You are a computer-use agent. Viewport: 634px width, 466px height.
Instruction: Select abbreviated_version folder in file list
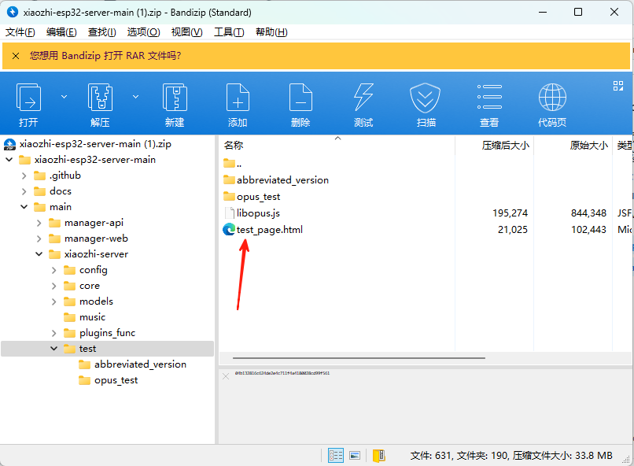[x=282, y=180]
